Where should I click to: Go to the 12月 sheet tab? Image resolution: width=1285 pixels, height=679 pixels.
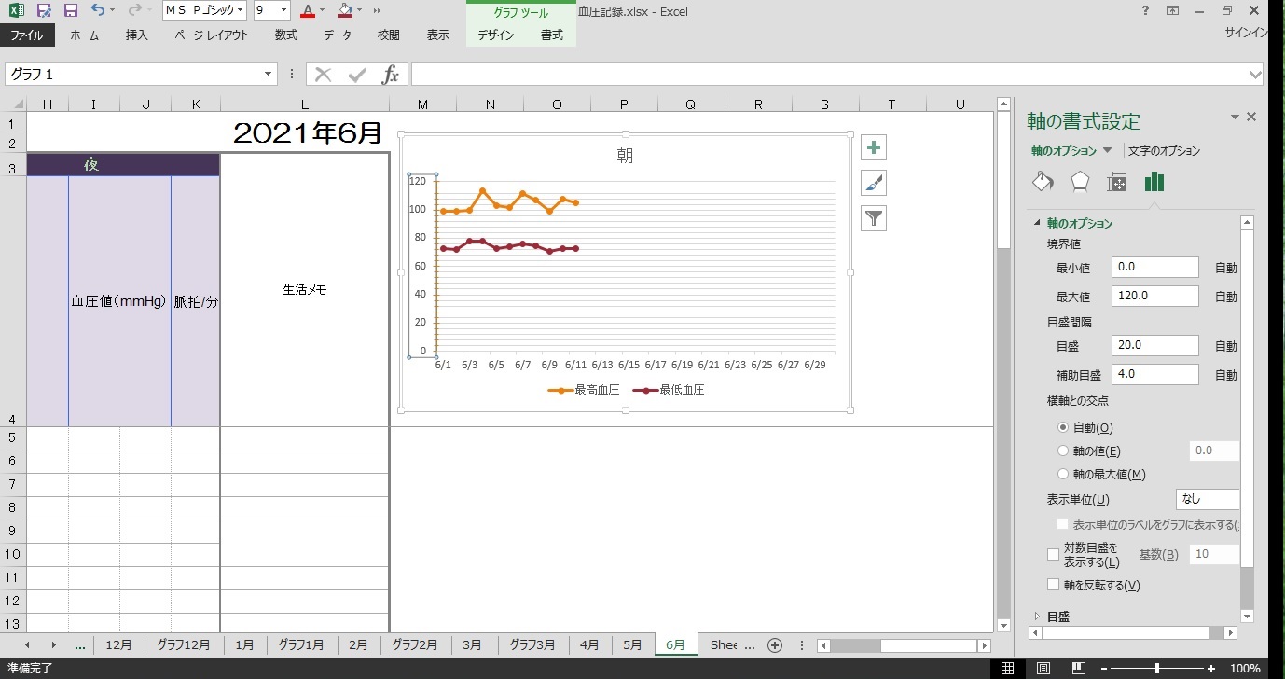[118, 644]
